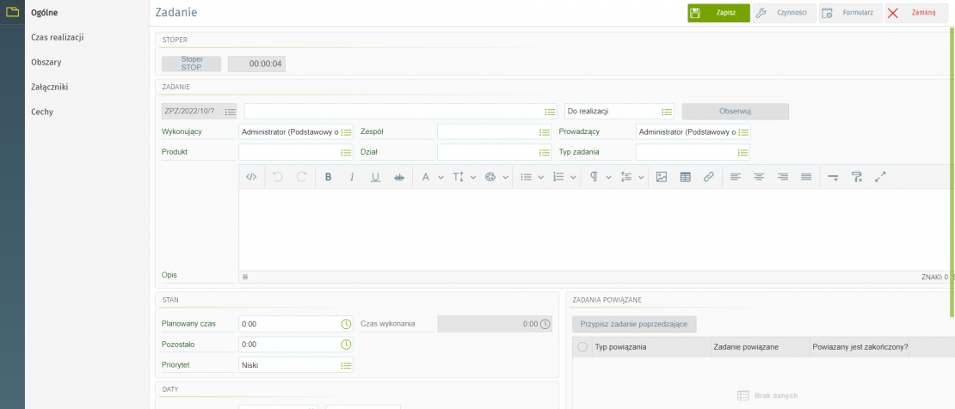Click the underline formatting icon
This screenshot has height=409, width=955.
(375, 177)
